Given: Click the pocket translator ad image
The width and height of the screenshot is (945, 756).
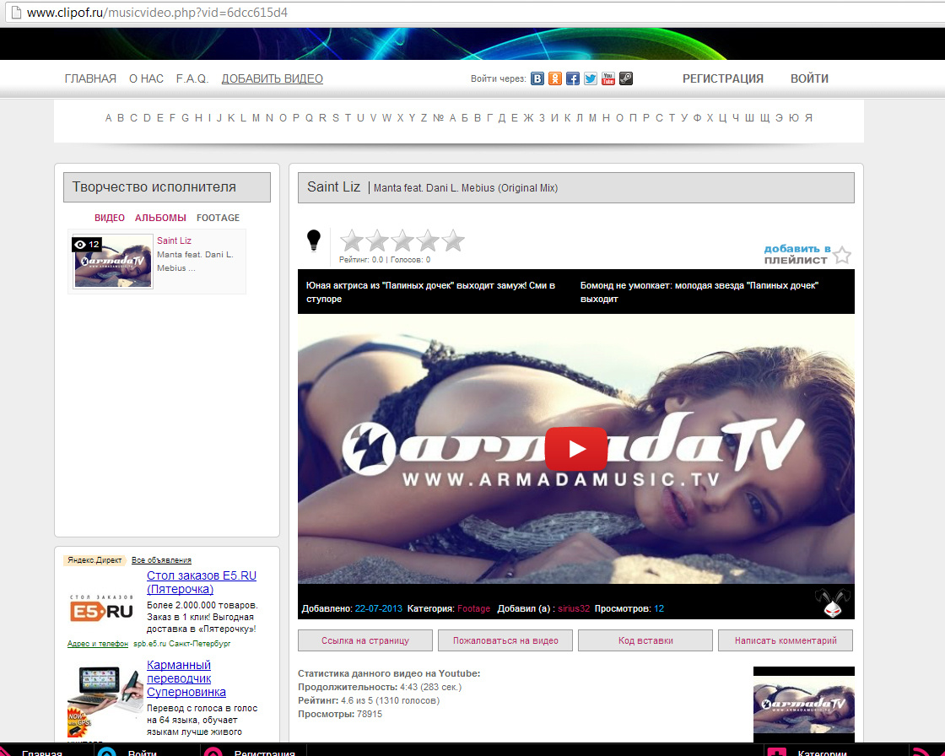Looking at the screenshot, I should click(105, 700).
